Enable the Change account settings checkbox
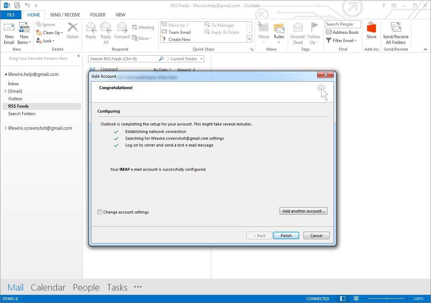Screen dimensions: 431x303 [x=100, y=212]
